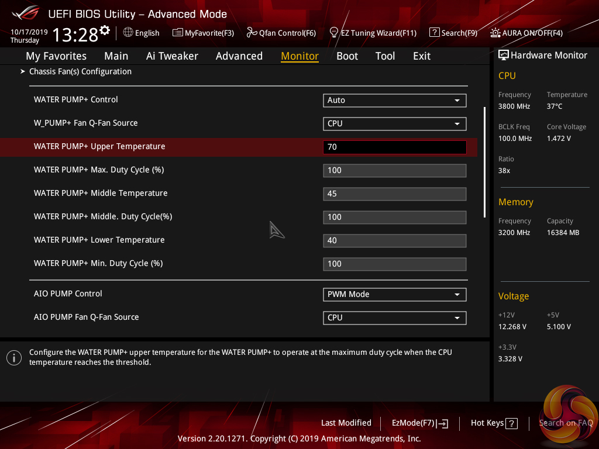Select the Monitor tab

(300, 56)
